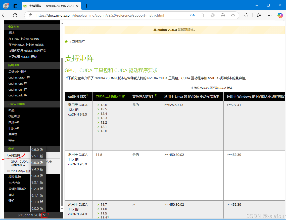
Task: Expand the CPU 架构和操作 sidebar item
Action: [x=9, y=171]
